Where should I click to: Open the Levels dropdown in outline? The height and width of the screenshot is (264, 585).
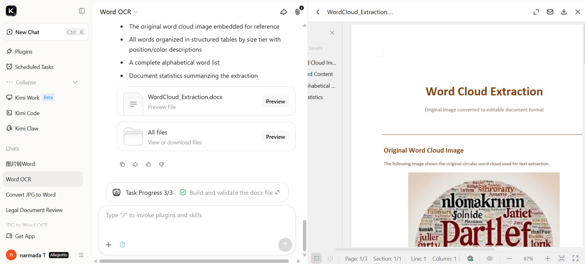(x=317, y=48)
